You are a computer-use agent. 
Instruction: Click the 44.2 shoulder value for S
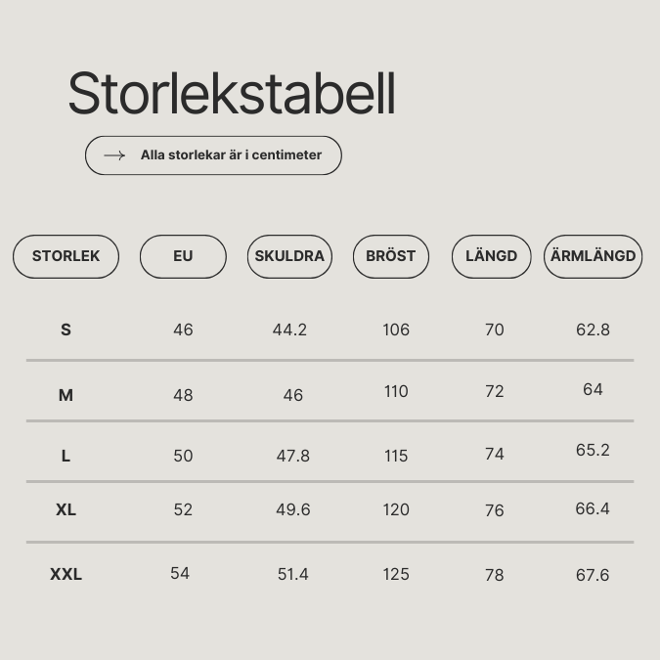pyautogui.click(x=289, y=330)
